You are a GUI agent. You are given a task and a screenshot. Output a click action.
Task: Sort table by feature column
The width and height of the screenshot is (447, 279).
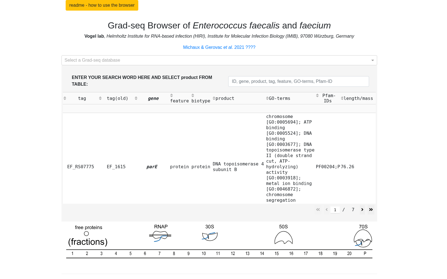pos(172,95)
